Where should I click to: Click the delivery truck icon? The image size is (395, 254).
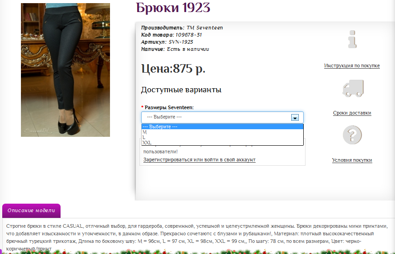(353, 88)
